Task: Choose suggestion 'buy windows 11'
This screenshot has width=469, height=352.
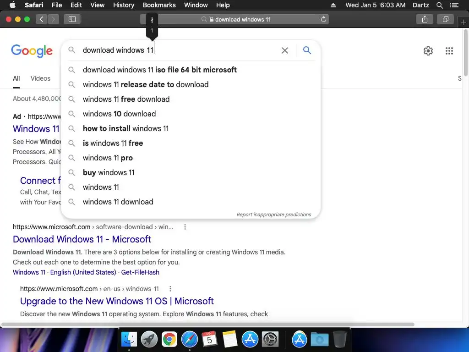Action: tap(191, 172)
